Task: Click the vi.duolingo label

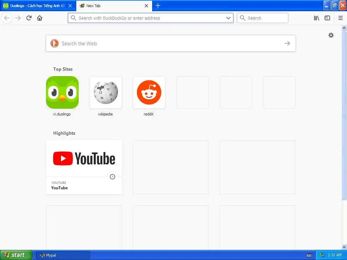Action: (62, 114)
